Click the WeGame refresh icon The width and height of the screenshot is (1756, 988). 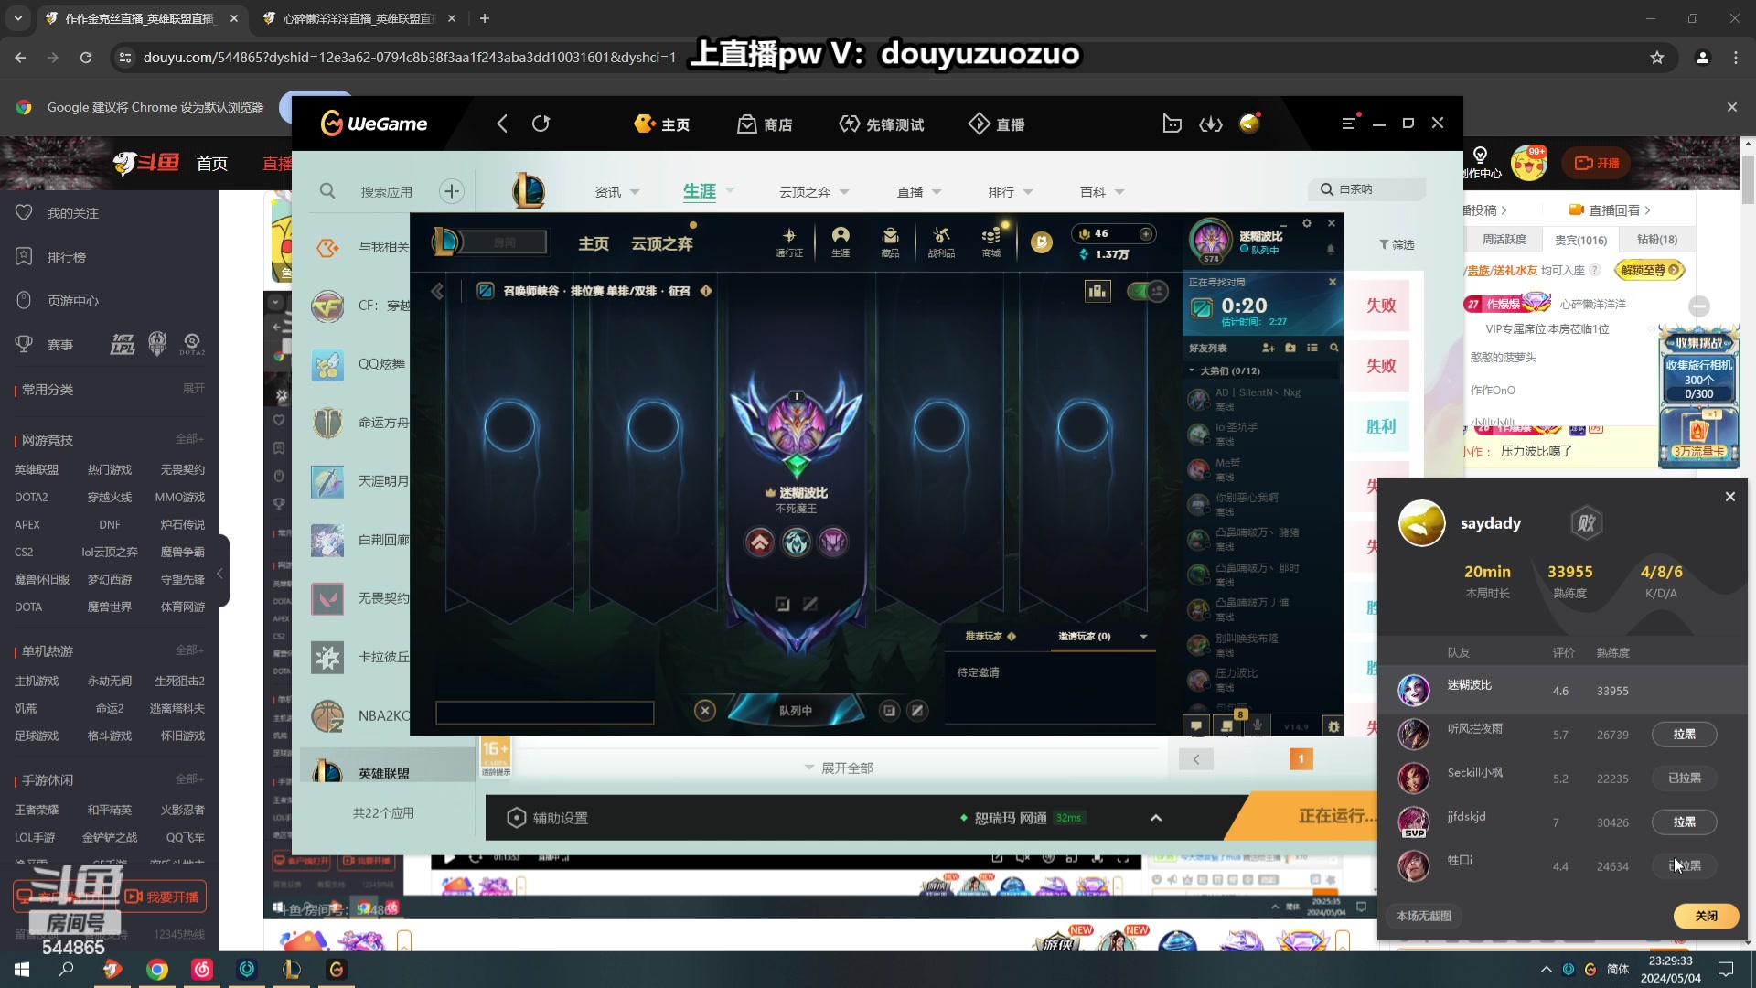tap(541, 123)
